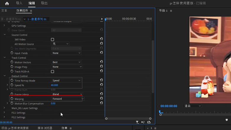Toggle stopwatch for Image Prep
The height and width of the screenshot is (130, 231).
(x=12, y=67)
